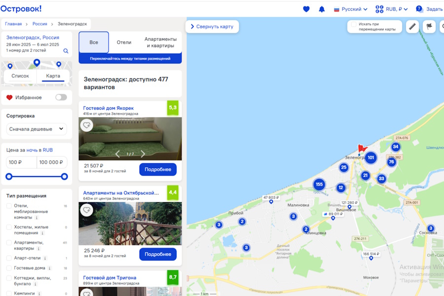This screenshot has height=296, width=444.
Task: Enable search when moving the map checkbox
Action: (x=353, y=24)
